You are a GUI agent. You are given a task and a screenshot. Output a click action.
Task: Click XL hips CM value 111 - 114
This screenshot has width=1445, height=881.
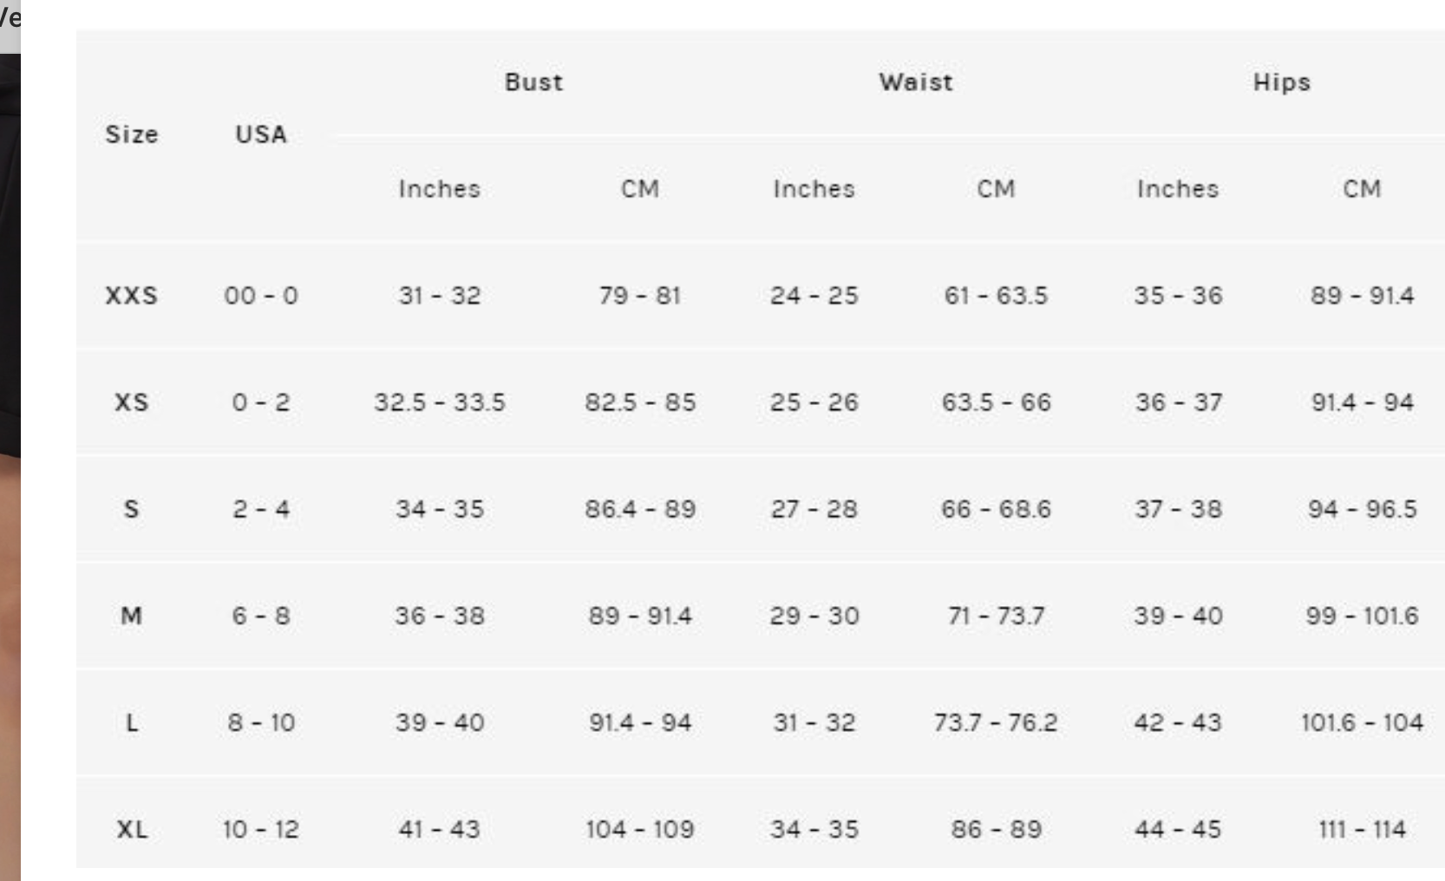pyautogui.click(x=1362, y=830)
